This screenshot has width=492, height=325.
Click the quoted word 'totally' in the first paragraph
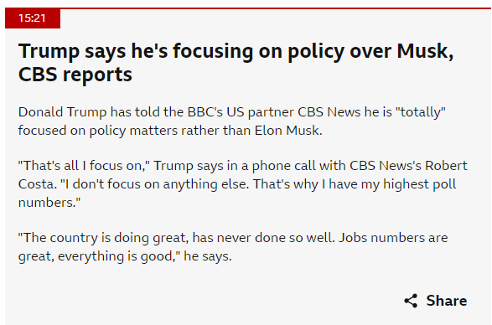[x=421, y=112]
